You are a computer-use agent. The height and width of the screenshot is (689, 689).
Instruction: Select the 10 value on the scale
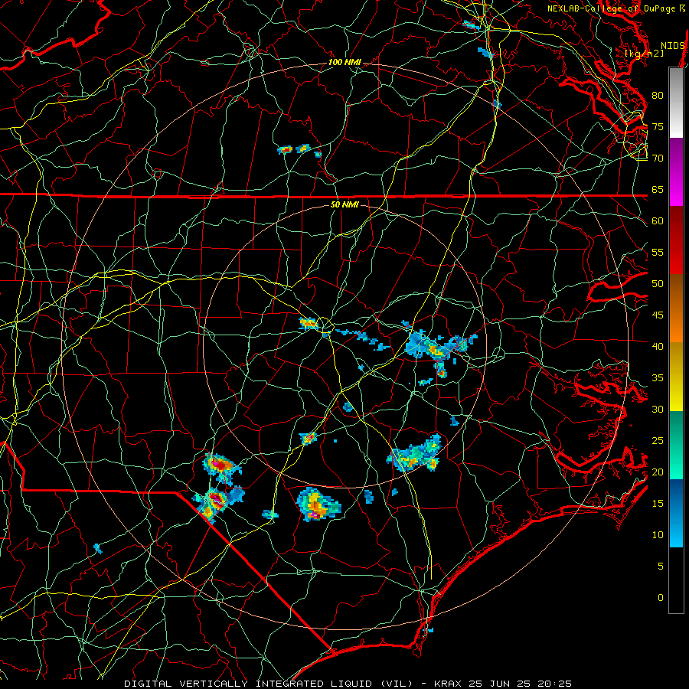click(x=658, y=535)
